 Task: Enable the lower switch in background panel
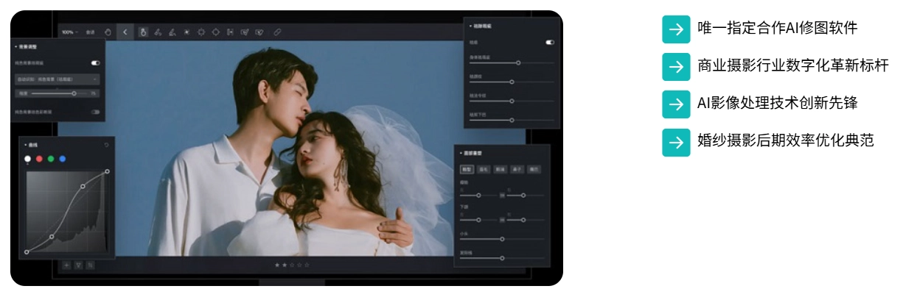point(95,112)
